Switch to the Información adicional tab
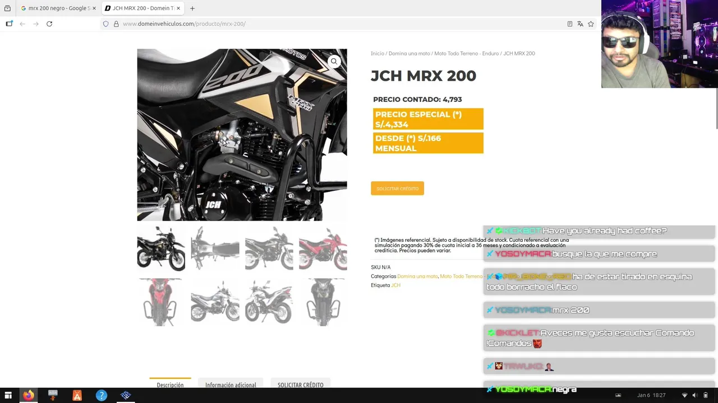Viewport: 718px width, 403px height. [x=231, y=385]
